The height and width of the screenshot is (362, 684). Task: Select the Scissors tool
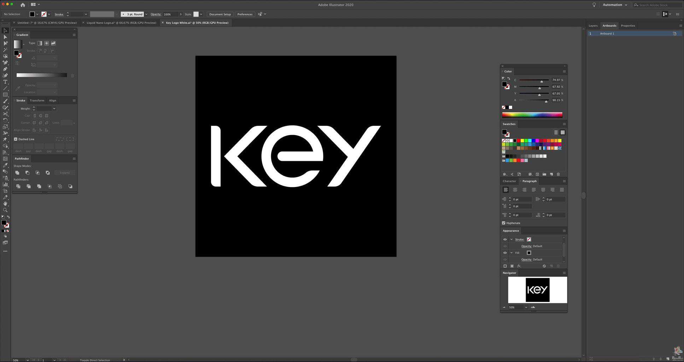5,114
